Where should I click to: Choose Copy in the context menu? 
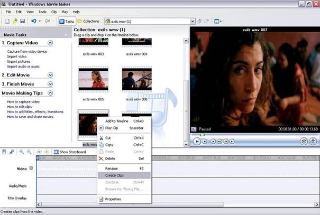[x=124, y=145]
